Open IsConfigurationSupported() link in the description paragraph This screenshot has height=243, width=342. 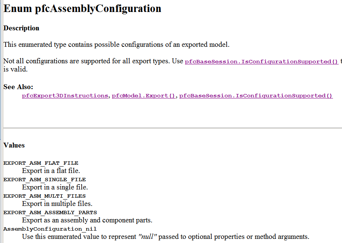point(262,62)
